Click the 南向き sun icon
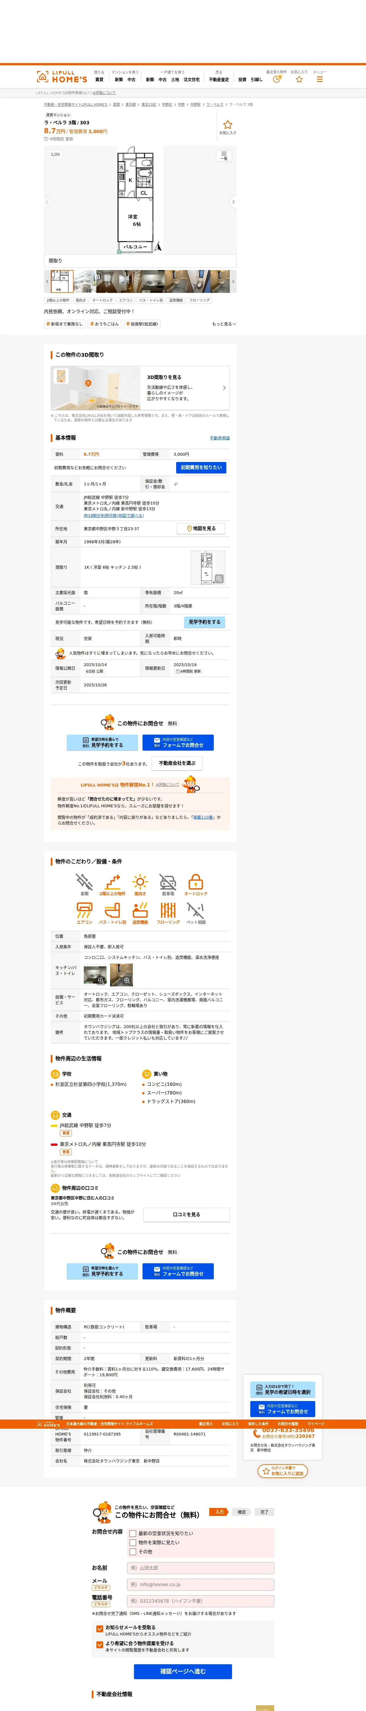The width and height of the screenshot is (366, 1711). [x=140, y=884]
